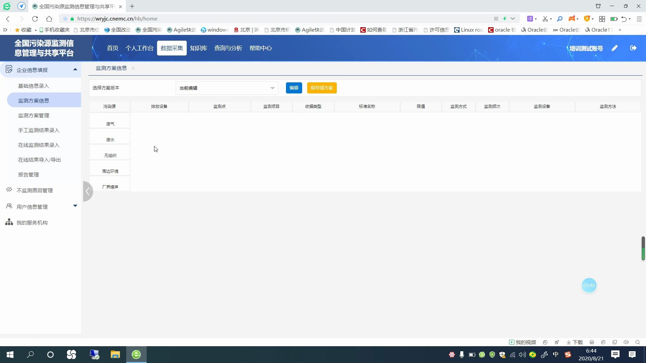Image resolution: width=646 pixels, height=363 pixels.
Task: Select 手工监测结果录入 in sidebar
Action: [39, 130]
